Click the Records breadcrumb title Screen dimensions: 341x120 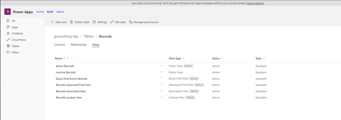click(105, 37)
